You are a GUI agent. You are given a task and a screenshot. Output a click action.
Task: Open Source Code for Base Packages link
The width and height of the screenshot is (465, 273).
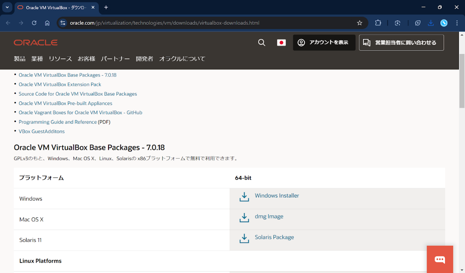click(x=78, y=94)
